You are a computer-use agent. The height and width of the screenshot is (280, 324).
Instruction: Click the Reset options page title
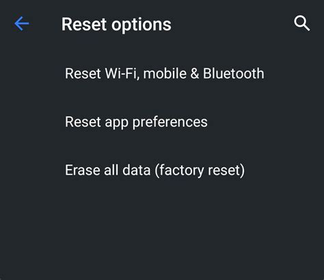pyautogui.click(x=116, y=24)
